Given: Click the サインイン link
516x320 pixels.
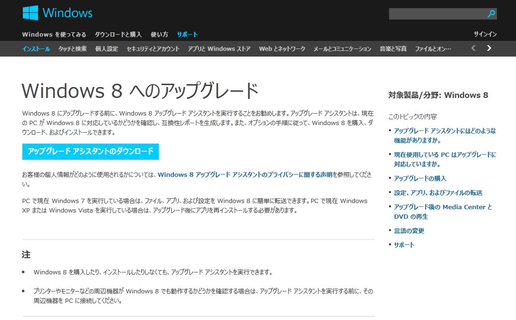Looking at the screenshot, I should 485,34.
